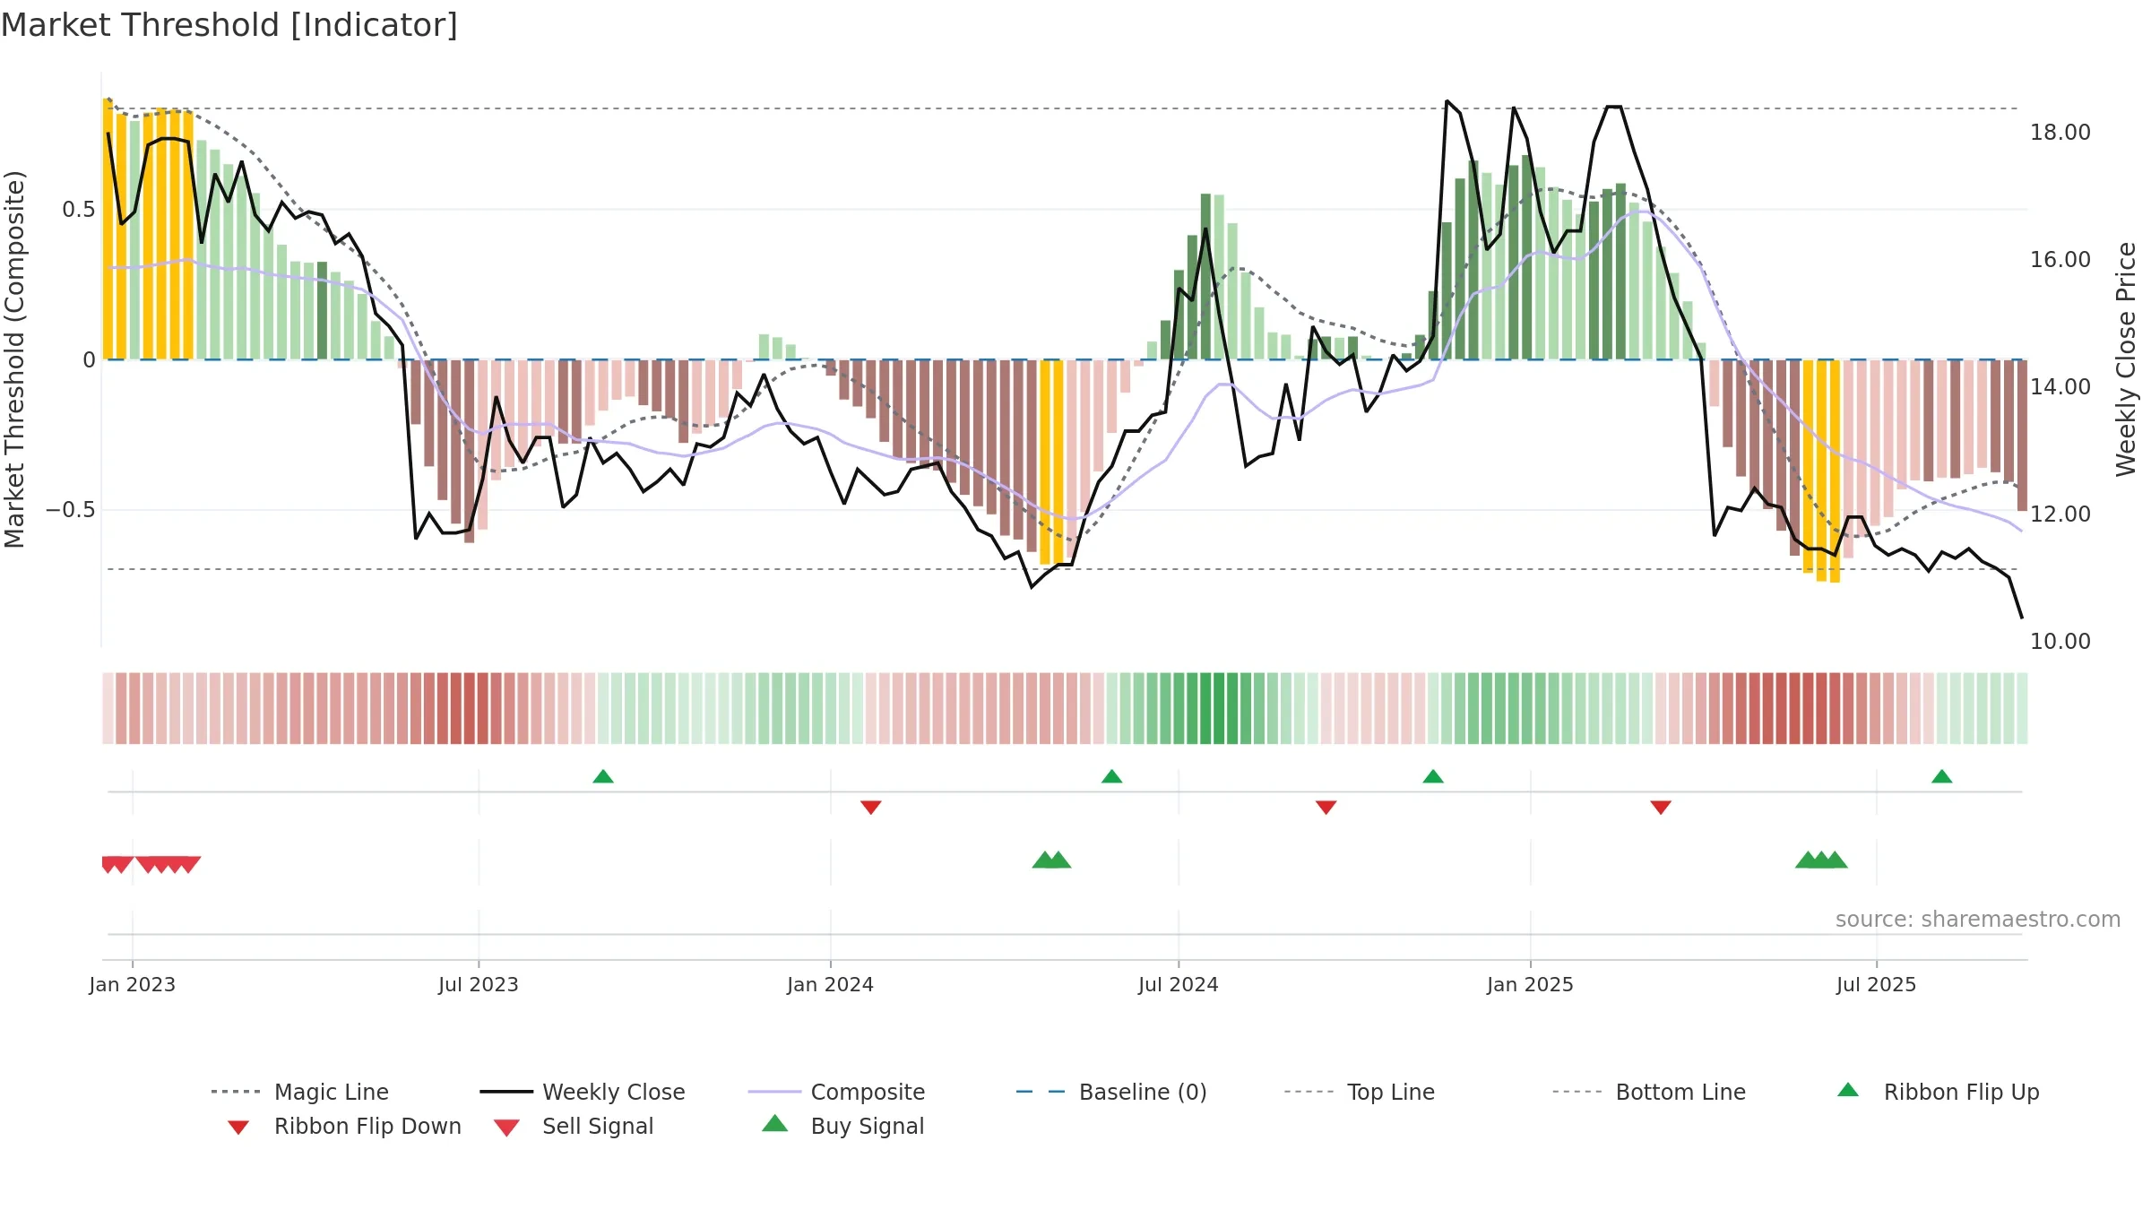Click the Jan 2025 x-axis label
Image resolution: width=2151 pixels, height=1210 pixels.
(x=1531, y=985)
